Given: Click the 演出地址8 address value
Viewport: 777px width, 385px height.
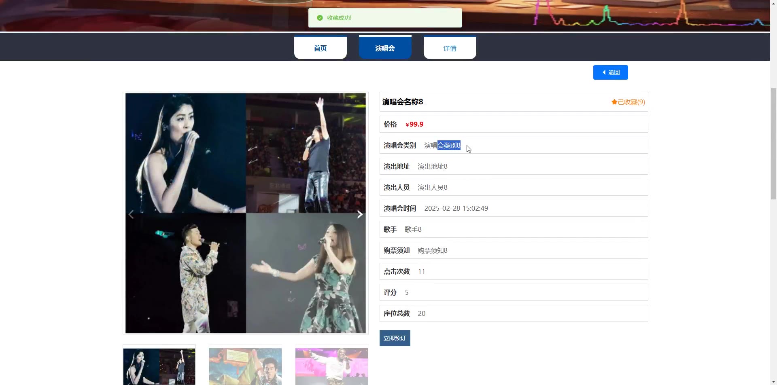Looking at the screenshot, I should tap(432, 166).
